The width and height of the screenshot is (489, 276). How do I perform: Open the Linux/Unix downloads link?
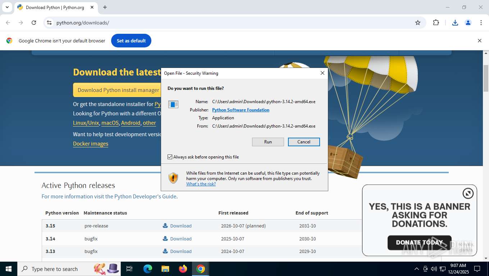[x=86, y=123]
